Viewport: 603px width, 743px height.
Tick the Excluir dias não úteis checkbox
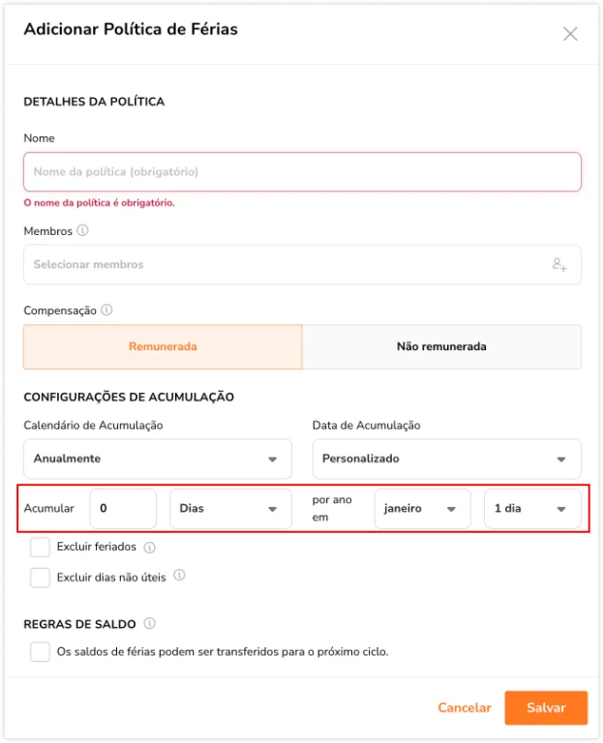coord(40,578)
